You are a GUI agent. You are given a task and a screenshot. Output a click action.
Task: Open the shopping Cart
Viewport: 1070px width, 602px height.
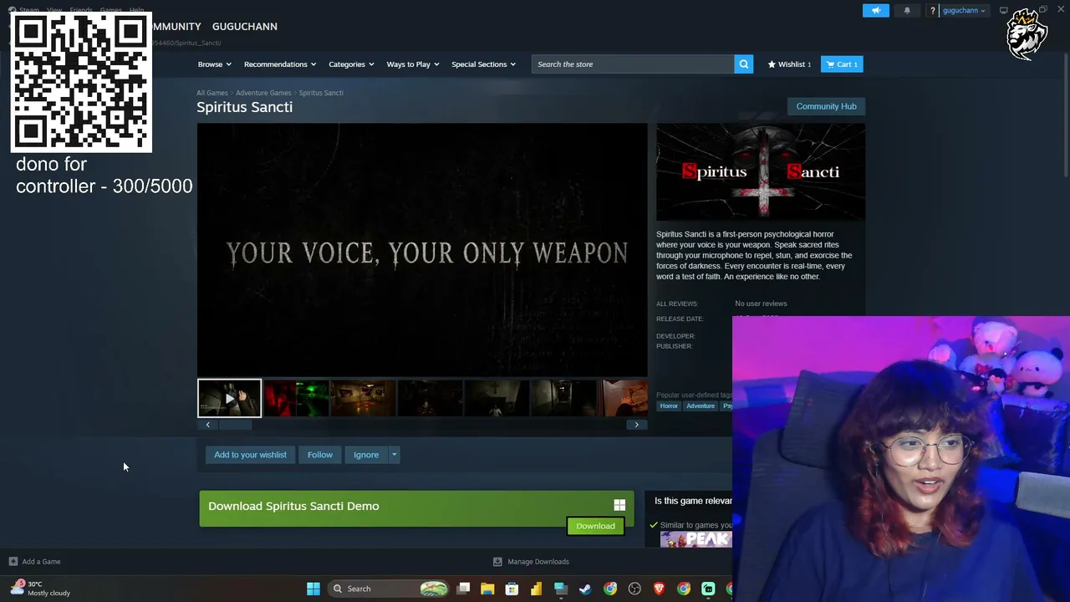tap(842, 64)
